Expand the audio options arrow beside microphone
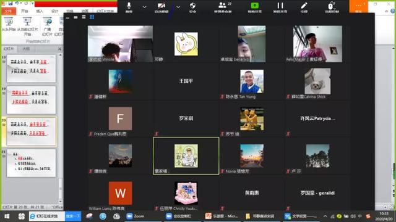The height and width of the screenshot is (222, 396). 144,7
